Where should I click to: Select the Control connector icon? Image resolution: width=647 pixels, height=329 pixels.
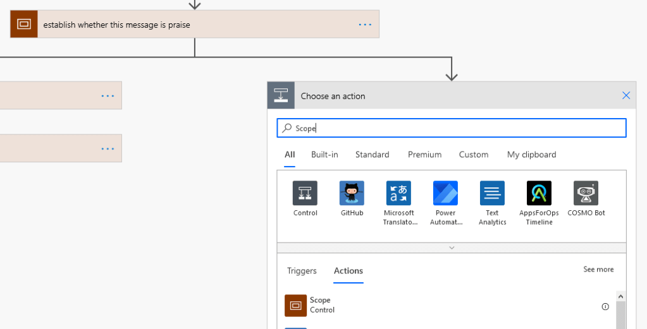coord(305,193)
